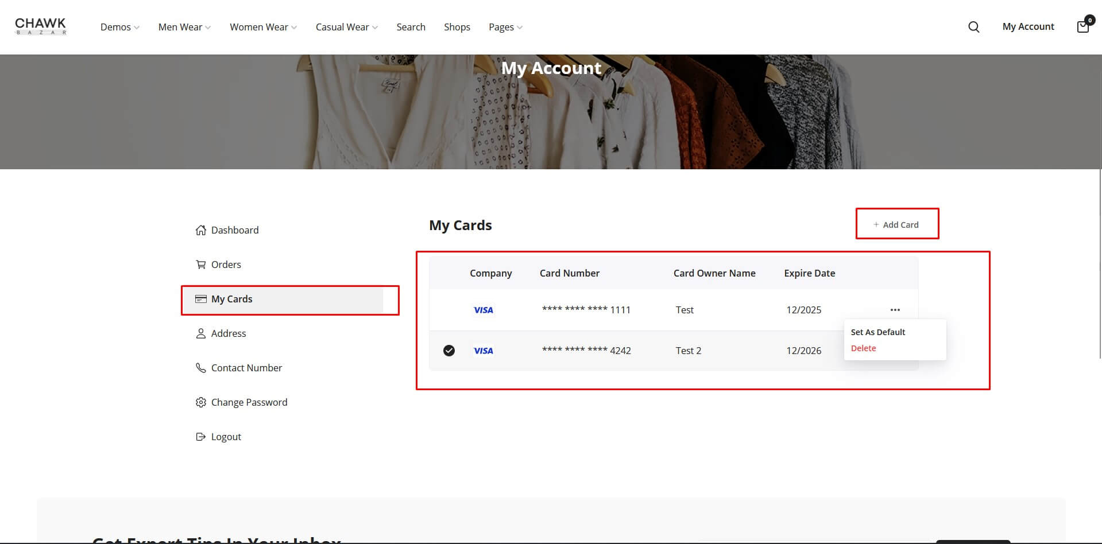Open the shopping cart bag icon

tap(1082, 26)
